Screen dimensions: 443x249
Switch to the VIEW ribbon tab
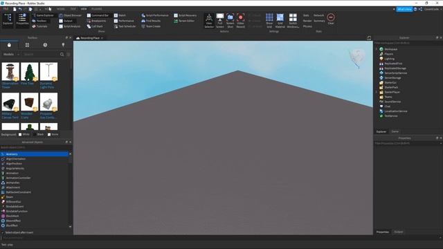click(84, 9)
